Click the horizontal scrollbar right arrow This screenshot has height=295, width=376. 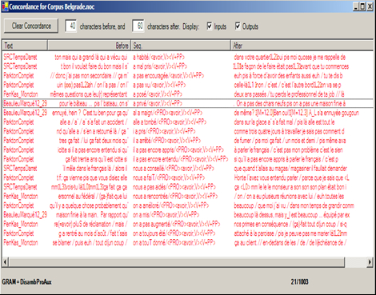click(x=370, y=262)
